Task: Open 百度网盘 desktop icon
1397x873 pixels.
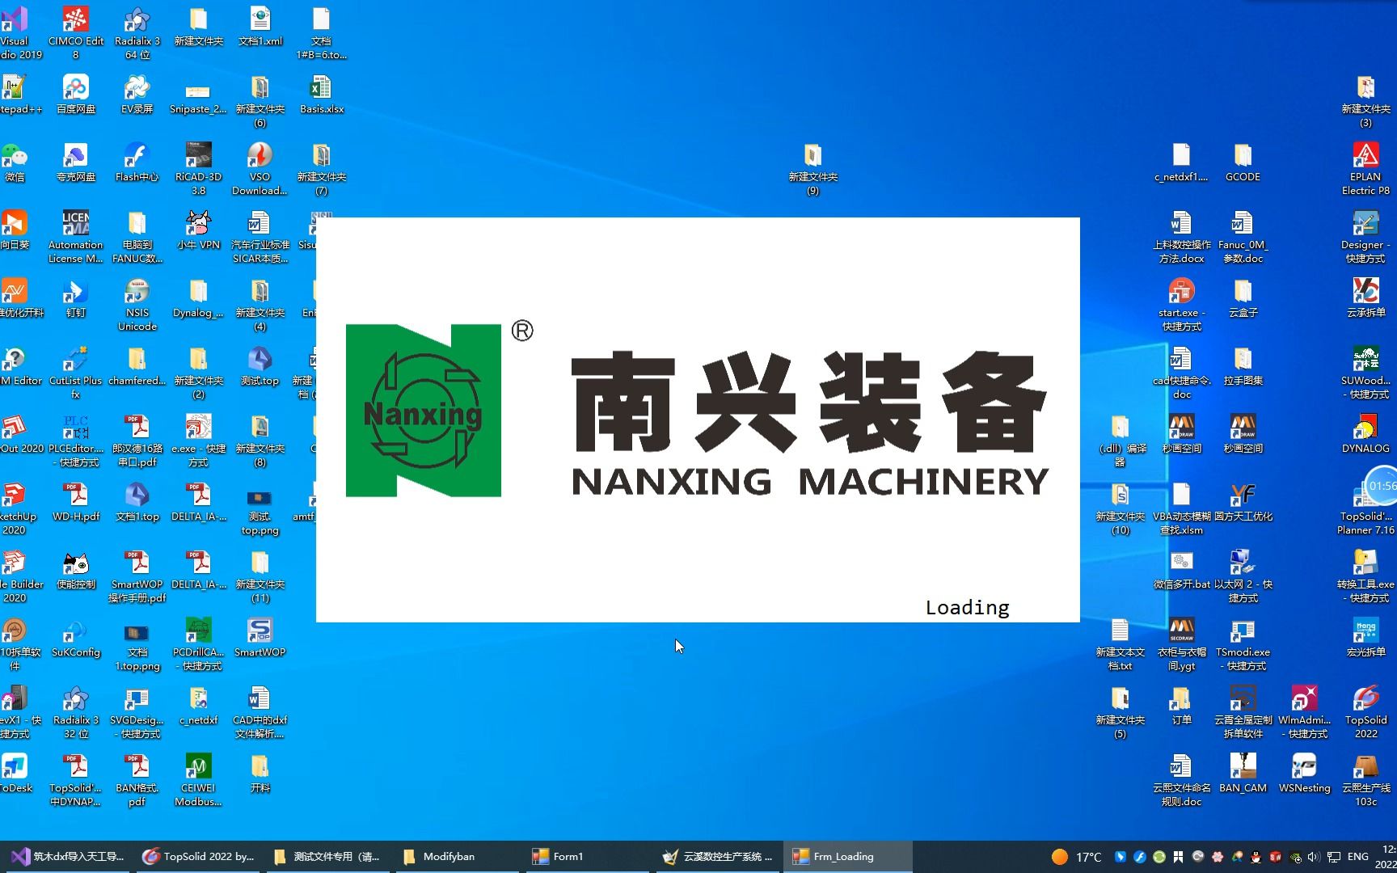Action: (76, 94)
